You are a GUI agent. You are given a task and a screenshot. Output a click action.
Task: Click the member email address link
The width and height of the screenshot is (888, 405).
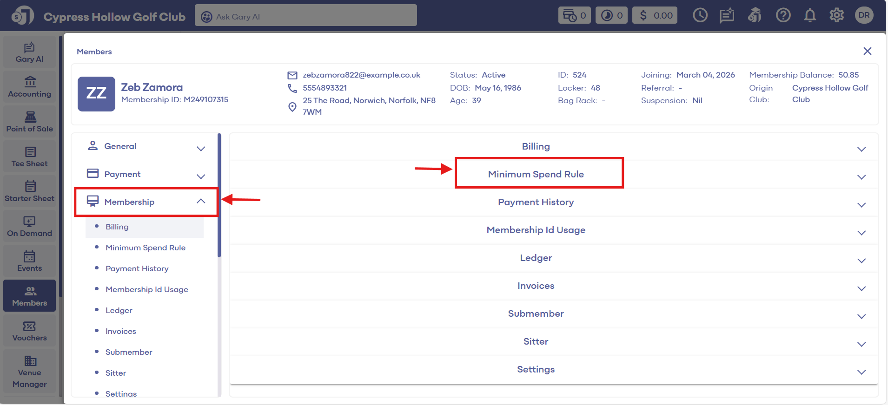click(x=361, y=75)
